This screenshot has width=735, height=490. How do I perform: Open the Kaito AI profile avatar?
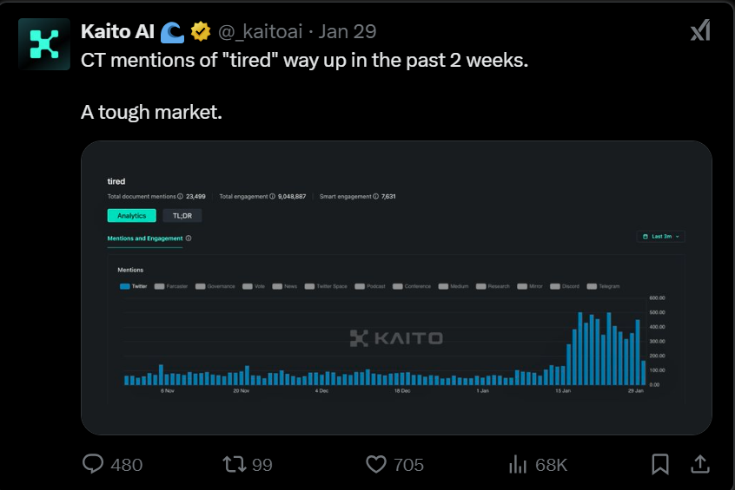click(x=43, y=44)
